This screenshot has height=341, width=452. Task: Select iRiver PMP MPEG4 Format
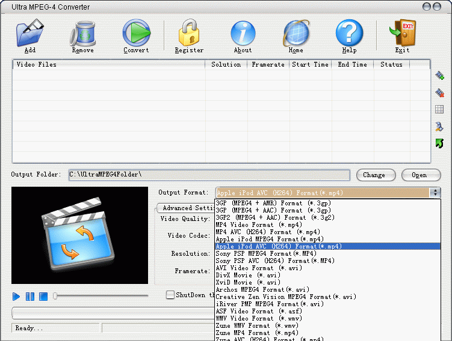[x=328, y=304]
